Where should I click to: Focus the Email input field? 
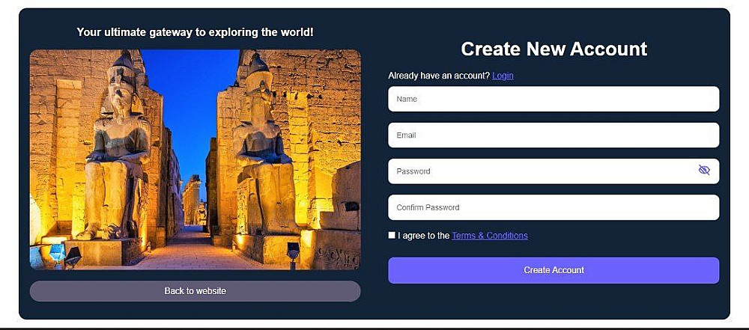coord(554,135)
